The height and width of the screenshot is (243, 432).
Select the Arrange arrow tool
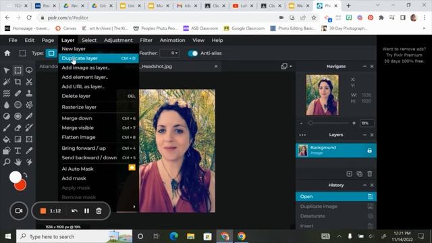coord(7,70)
